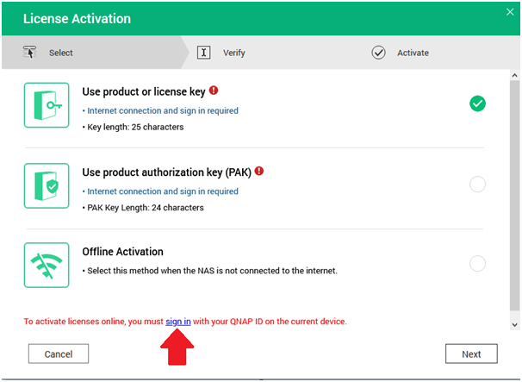This screenshot has width=522, height=382.
Task: Choose the product authorization key radio button
Action: pyautogui.click(x=477, y=184)
